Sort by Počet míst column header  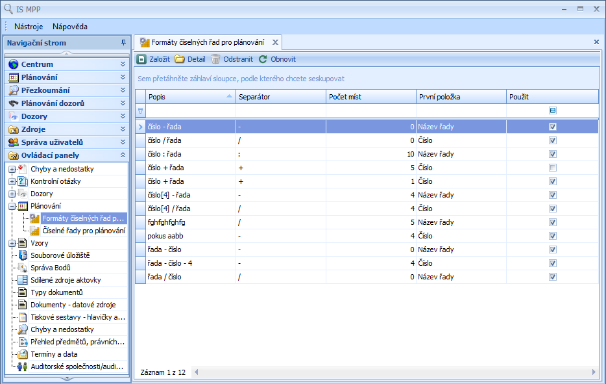pos(371,97)
